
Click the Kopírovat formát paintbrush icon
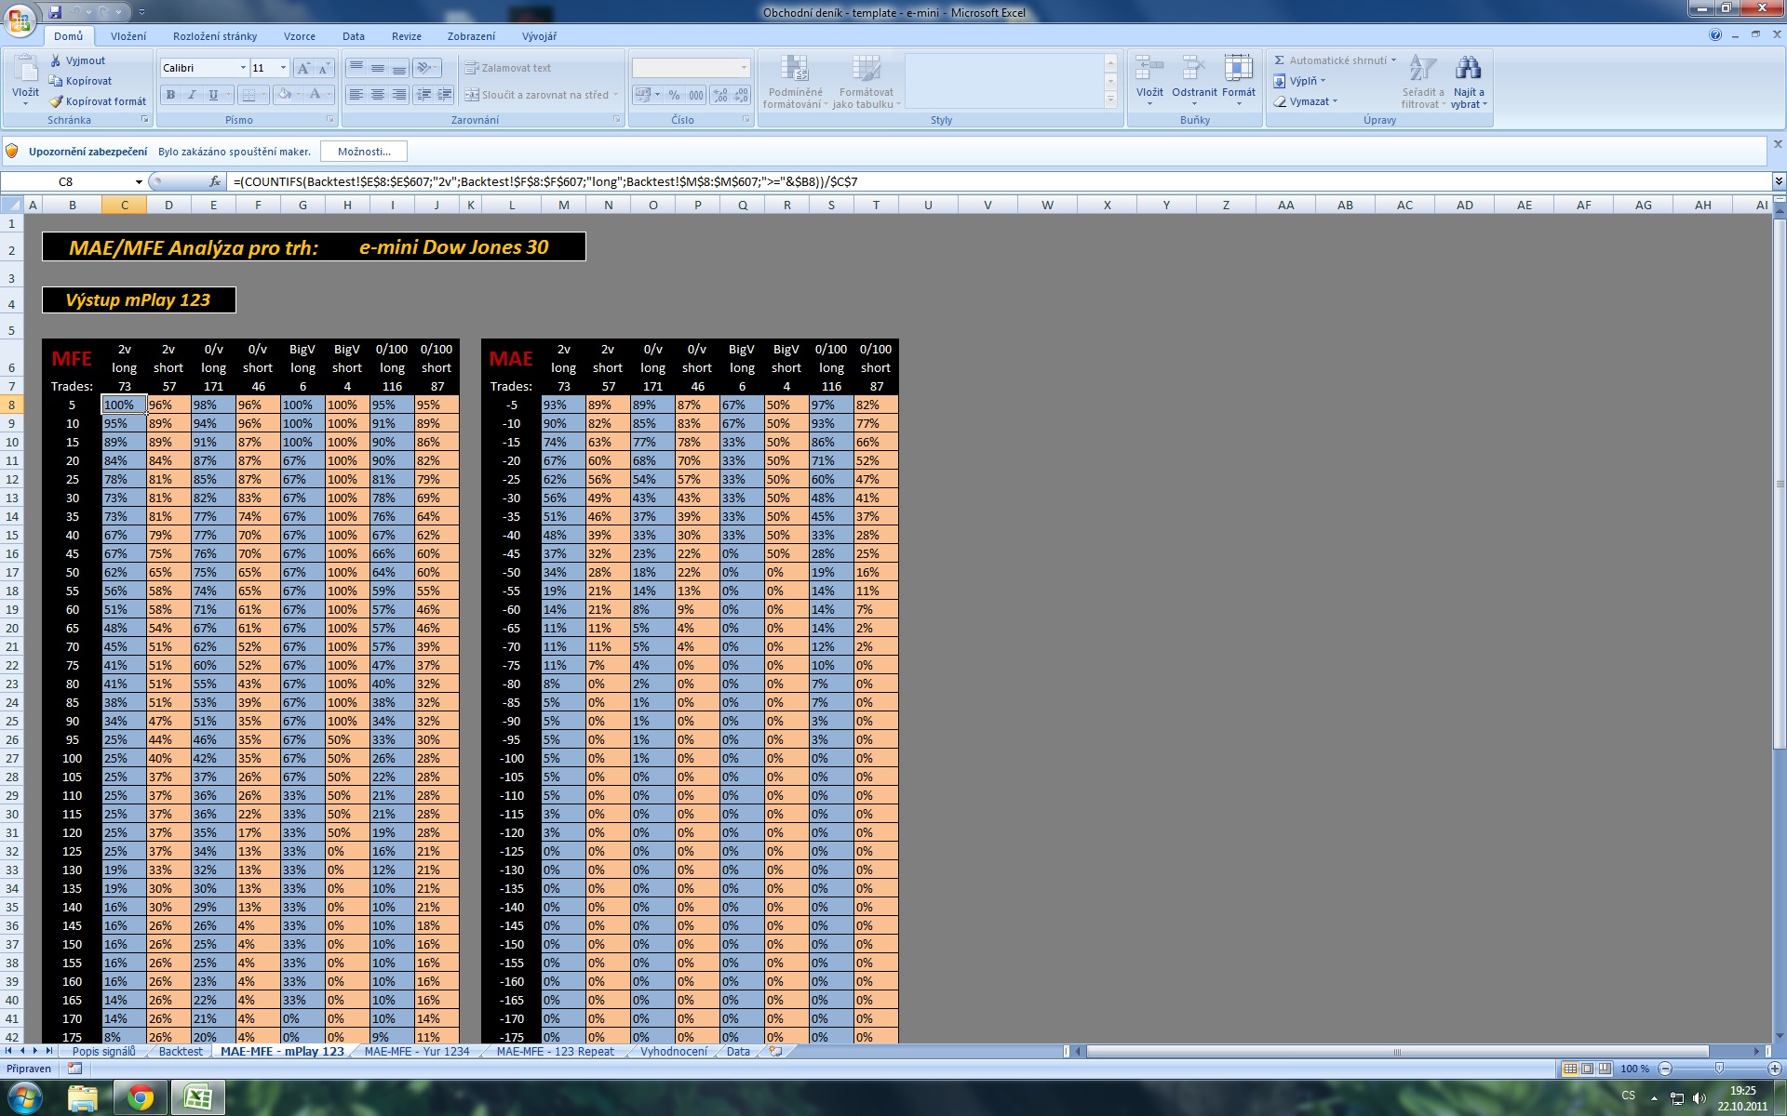[56, 101]
